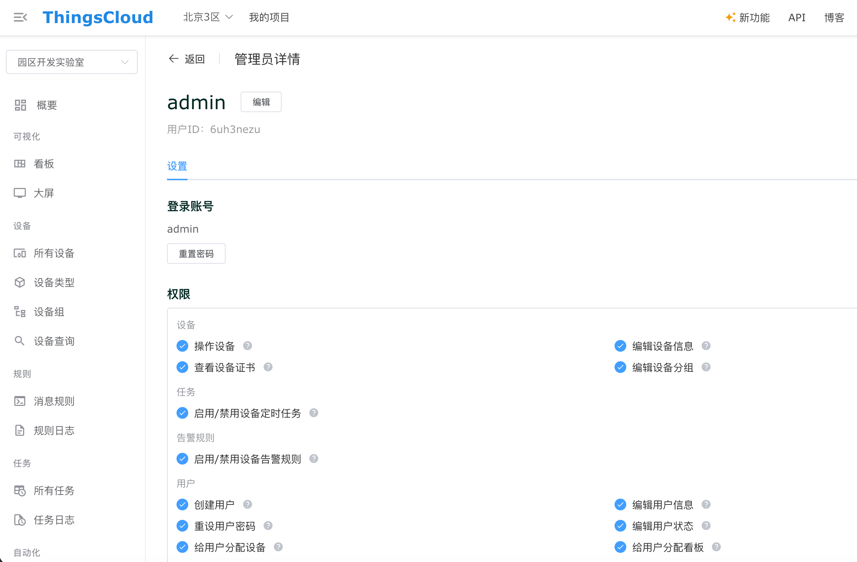
Task: Open the 消息规则 terminal icon
Action: pos(20,401)
